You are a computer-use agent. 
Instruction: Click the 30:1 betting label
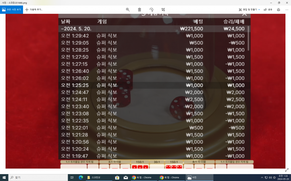click(157, 162)
